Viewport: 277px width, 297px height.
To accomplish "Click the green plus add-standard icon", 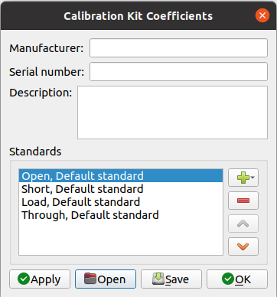I will tap(243, 178).
